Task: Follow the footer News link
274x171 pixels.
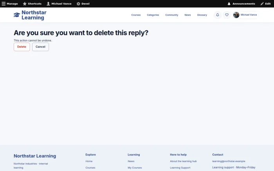Action: [x=131, y=161]
